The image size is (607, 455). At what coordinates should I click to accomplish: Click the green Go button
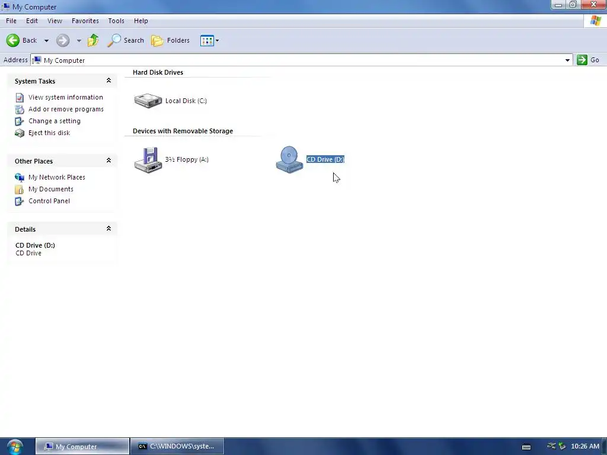[x=588, y=60]
